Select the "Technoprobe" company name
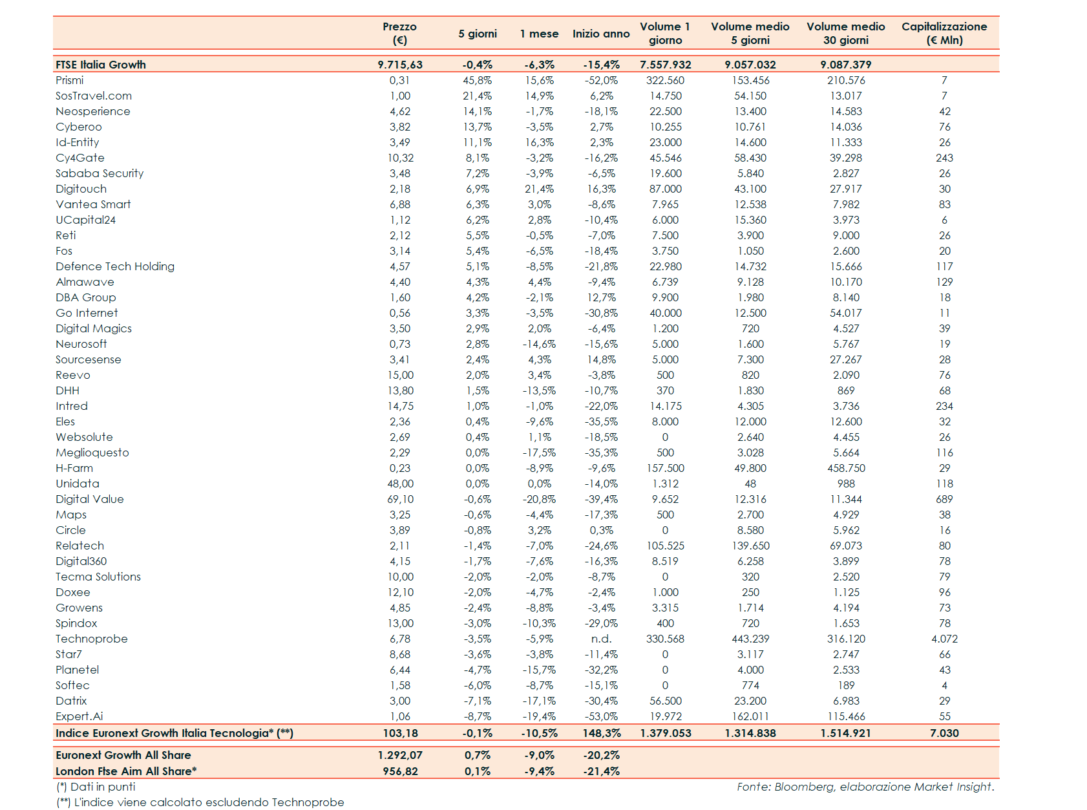Viewport: 1087px width, 810px height. pos(92,639)
